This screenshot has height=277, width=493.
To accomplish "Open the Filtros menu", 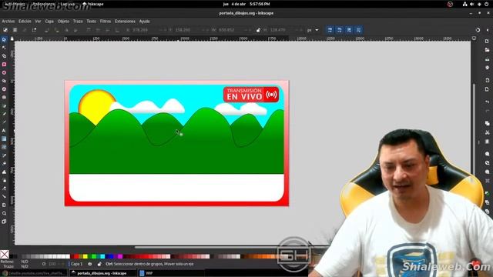I will [x=106, y=22].
